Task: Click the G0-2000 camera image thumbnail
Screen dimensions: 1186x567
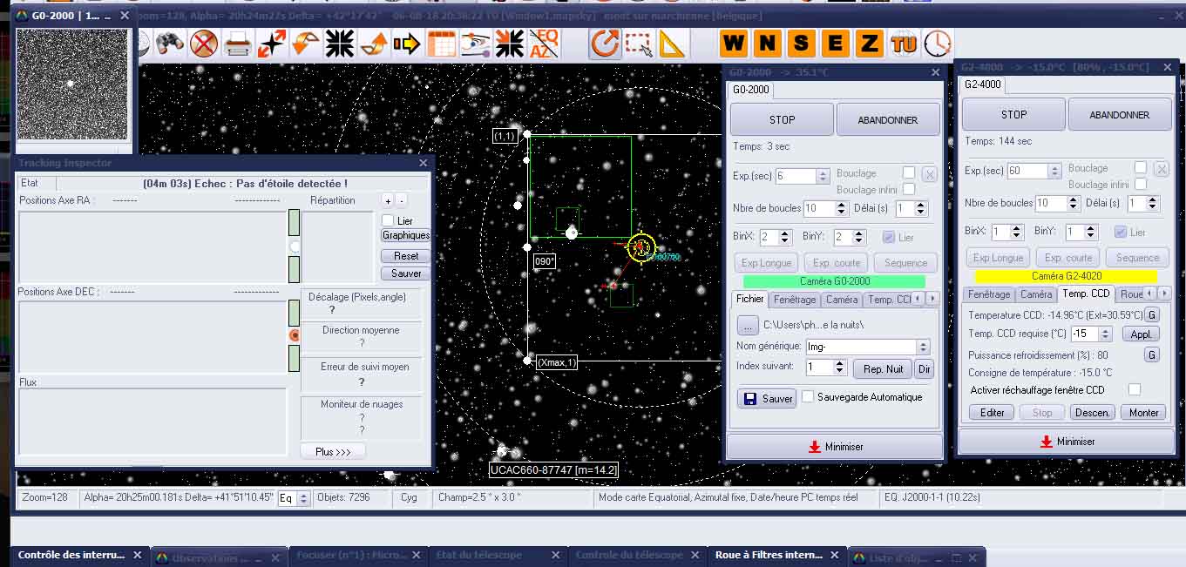Action: pos(72,84)
